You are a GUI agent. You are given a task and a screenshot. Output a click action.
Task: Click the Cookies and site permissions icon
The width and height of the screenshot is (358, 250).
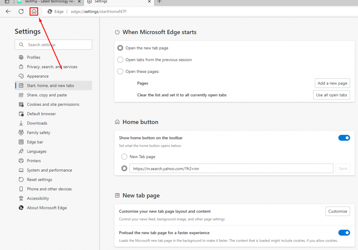point(21,104)
